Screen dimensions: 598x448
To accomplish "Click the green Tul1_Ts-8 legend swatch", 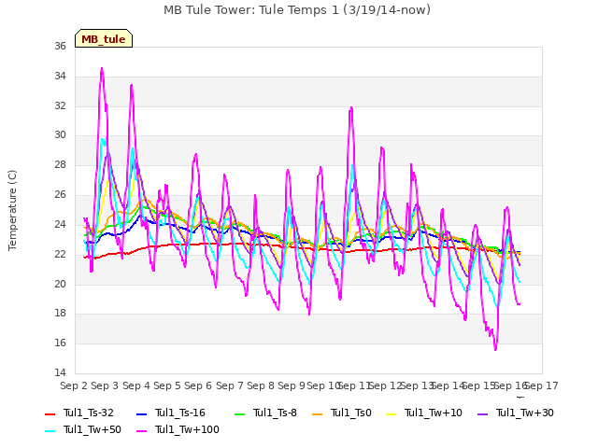I will [x=239, y=413].
